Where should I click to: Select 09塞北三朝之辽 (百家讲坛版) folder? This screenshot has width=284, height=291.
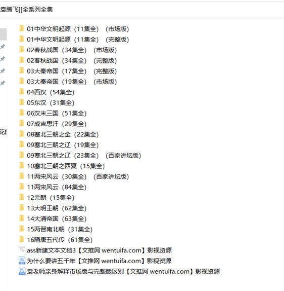84,155
